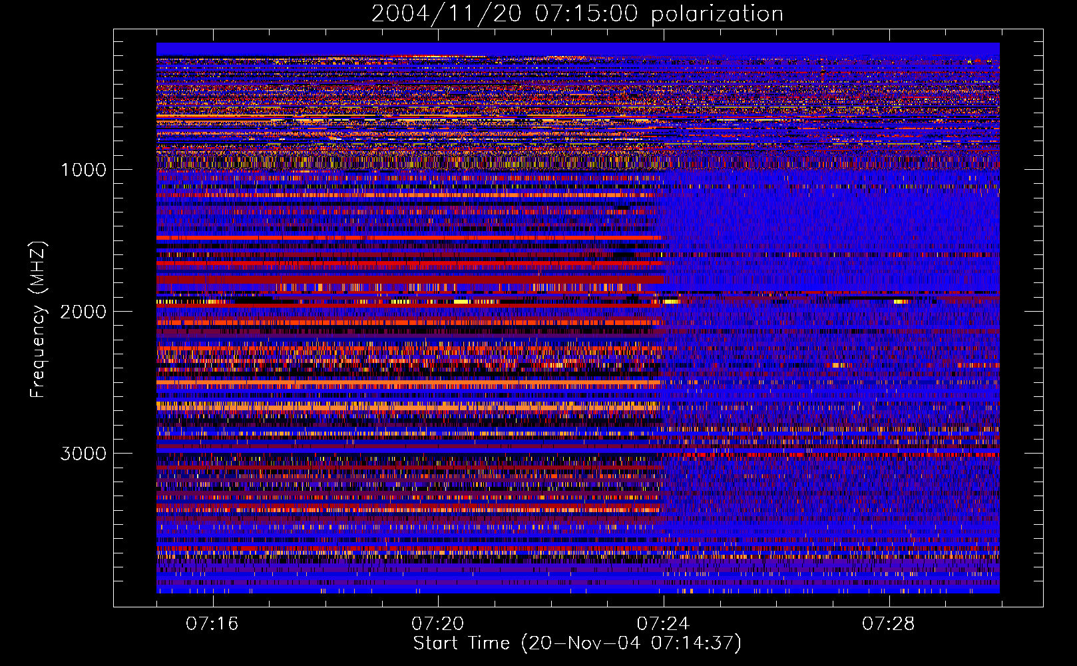Click the 07:24 time axis label
The height and width of the screenshot is (666, 1077).
(x=663, y=624)
